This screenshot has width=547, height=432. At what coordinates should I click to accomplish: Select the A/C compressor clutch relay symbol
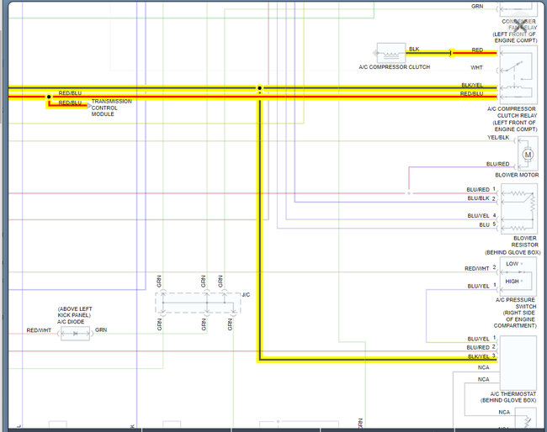pyautogui.click(x=518, y=75)
